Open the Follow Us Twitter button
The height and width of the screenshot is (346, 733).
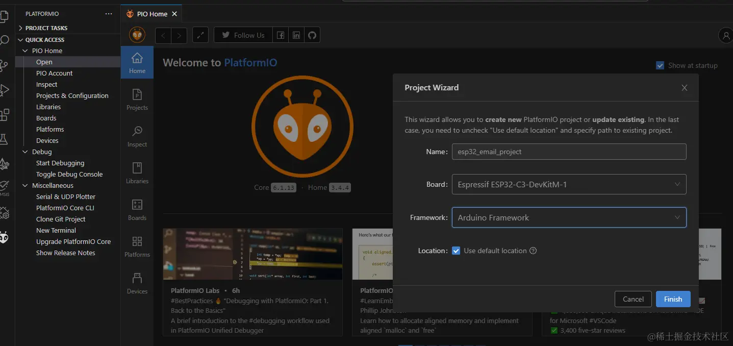[x=243, y=35]
